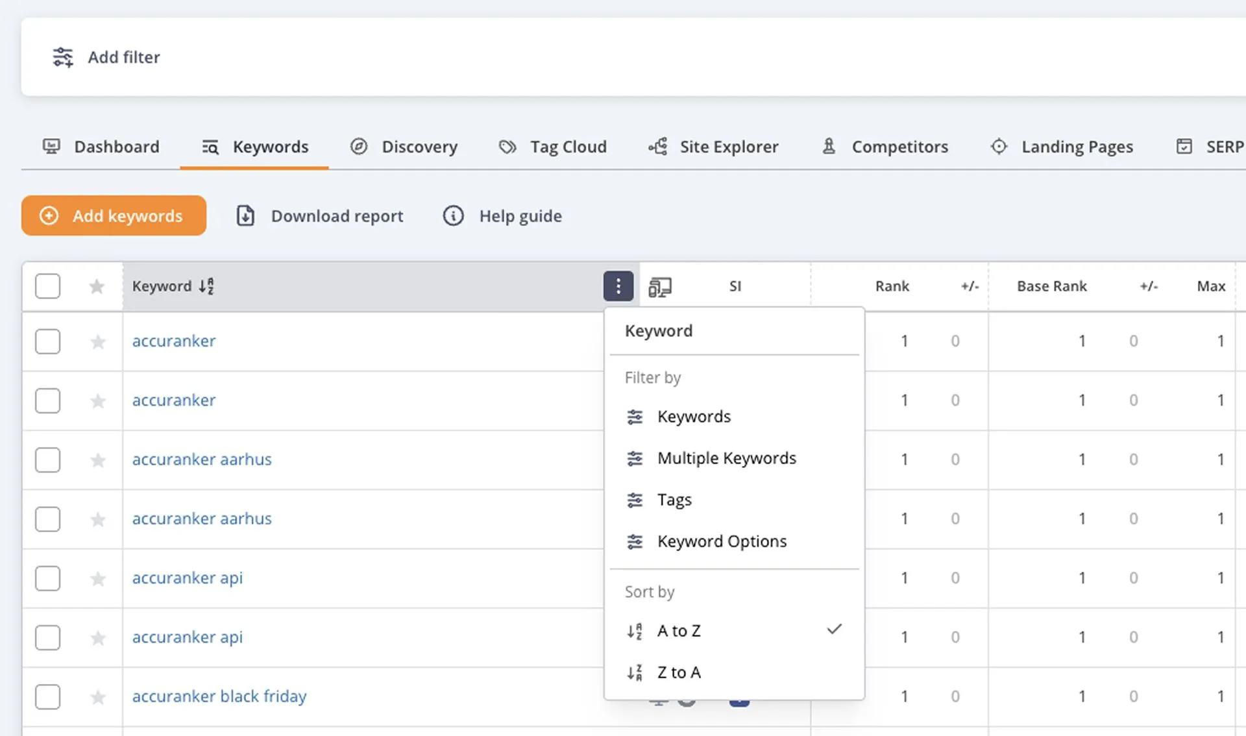Click the Base Rank column header

pyautogui.click(x=1051, y=286)
